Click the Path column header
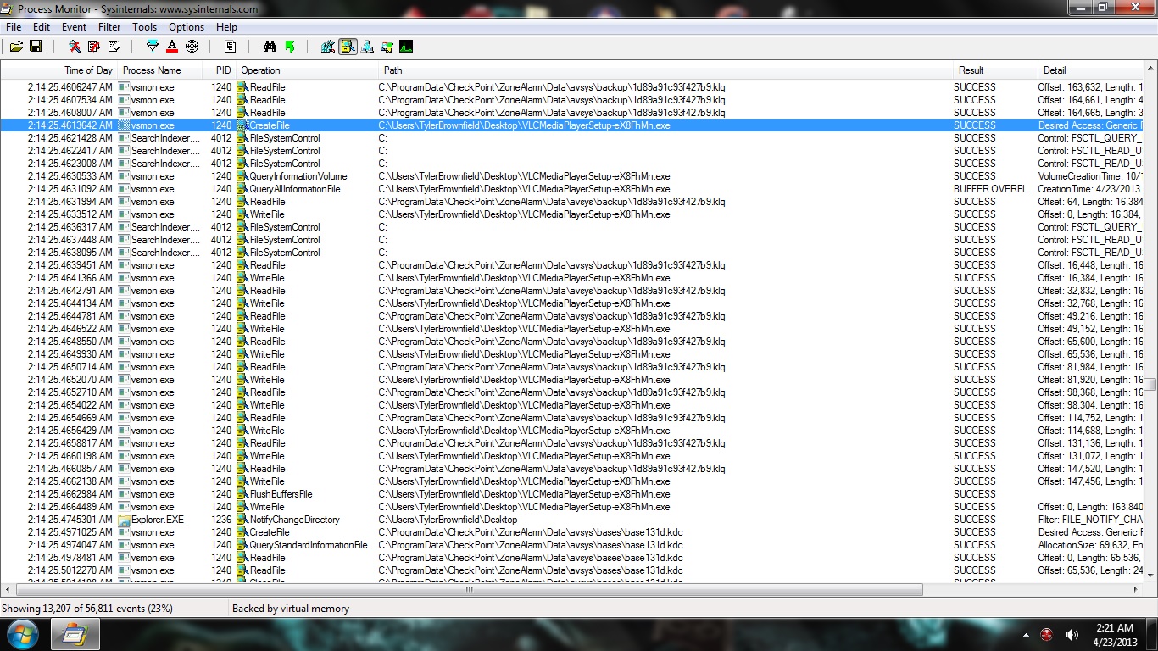 click(x=665, y=70)
